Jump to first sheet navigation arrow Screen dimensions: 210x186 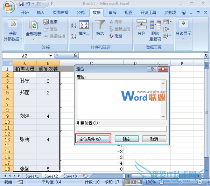[x=5, y=176]
